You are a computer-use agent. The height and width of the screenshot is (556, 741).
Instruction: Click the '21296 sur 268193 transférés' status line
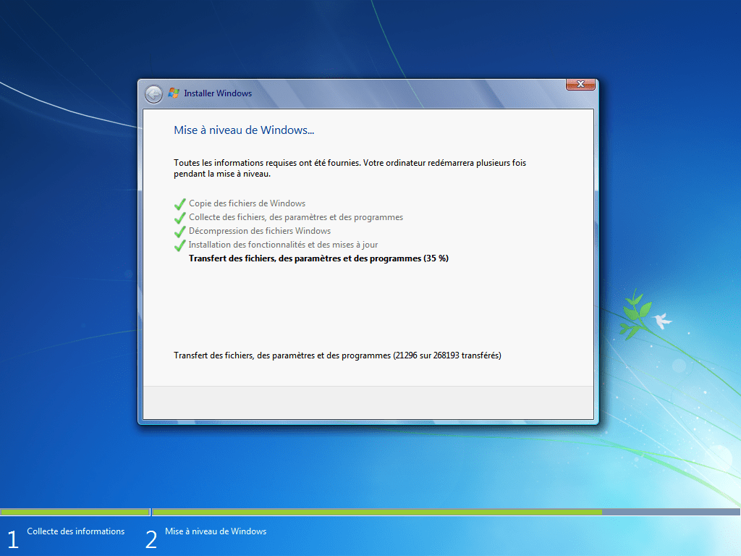337,355
